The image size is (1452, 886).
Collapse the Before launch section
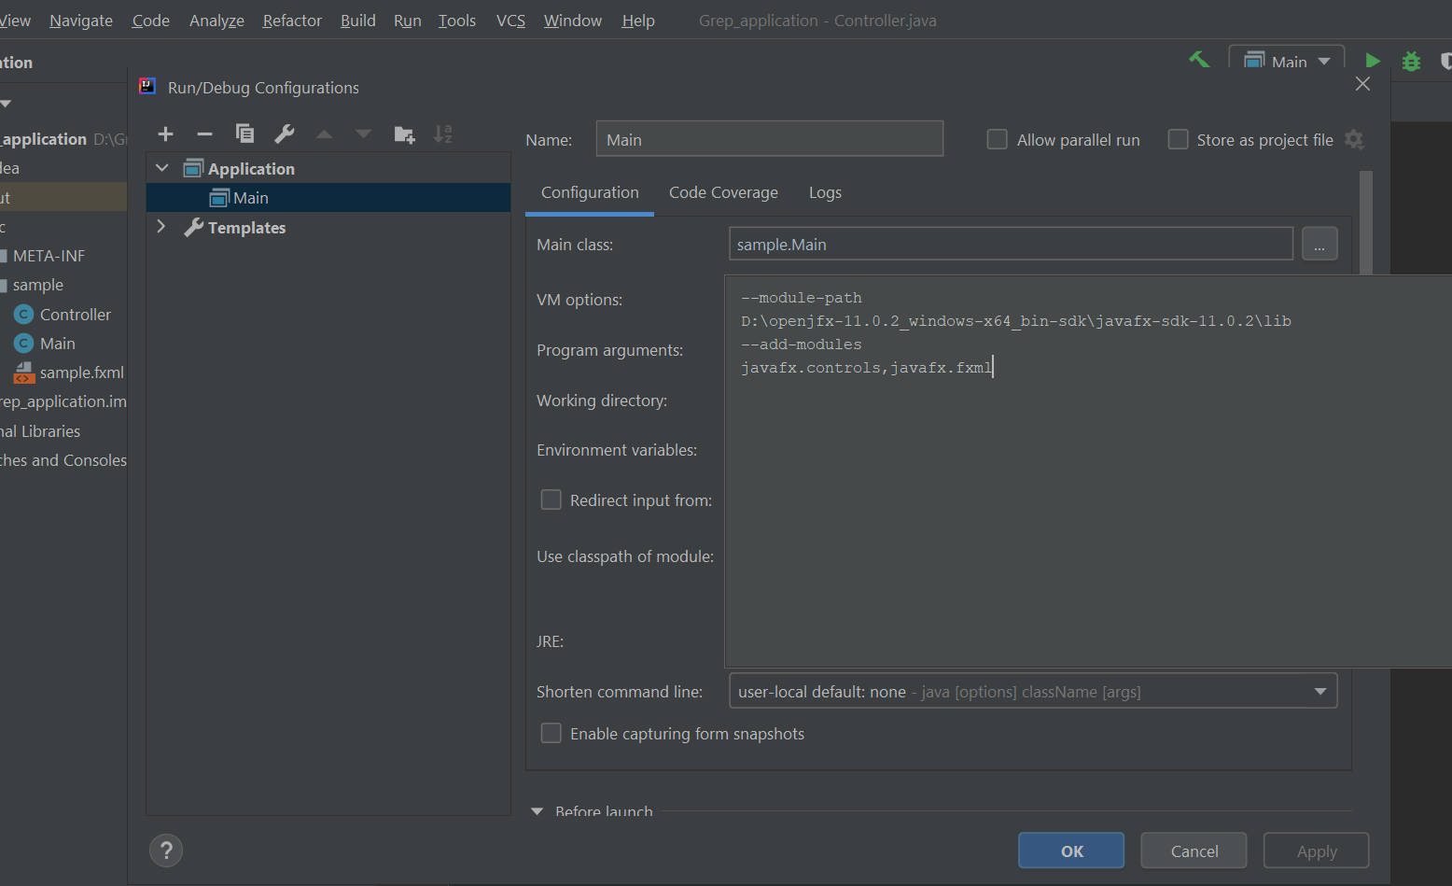pyautogui.click(x=537, y=811)
